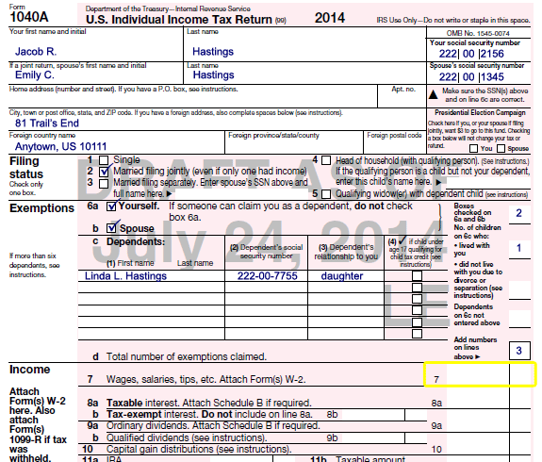Check Qualifying widow(er) box
The height and width of the screenshot is (462, 542).
[326, 194]
